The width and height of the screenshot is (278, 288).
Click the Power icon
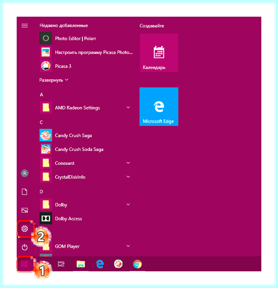pyautogui.click(x=25, y=247)
